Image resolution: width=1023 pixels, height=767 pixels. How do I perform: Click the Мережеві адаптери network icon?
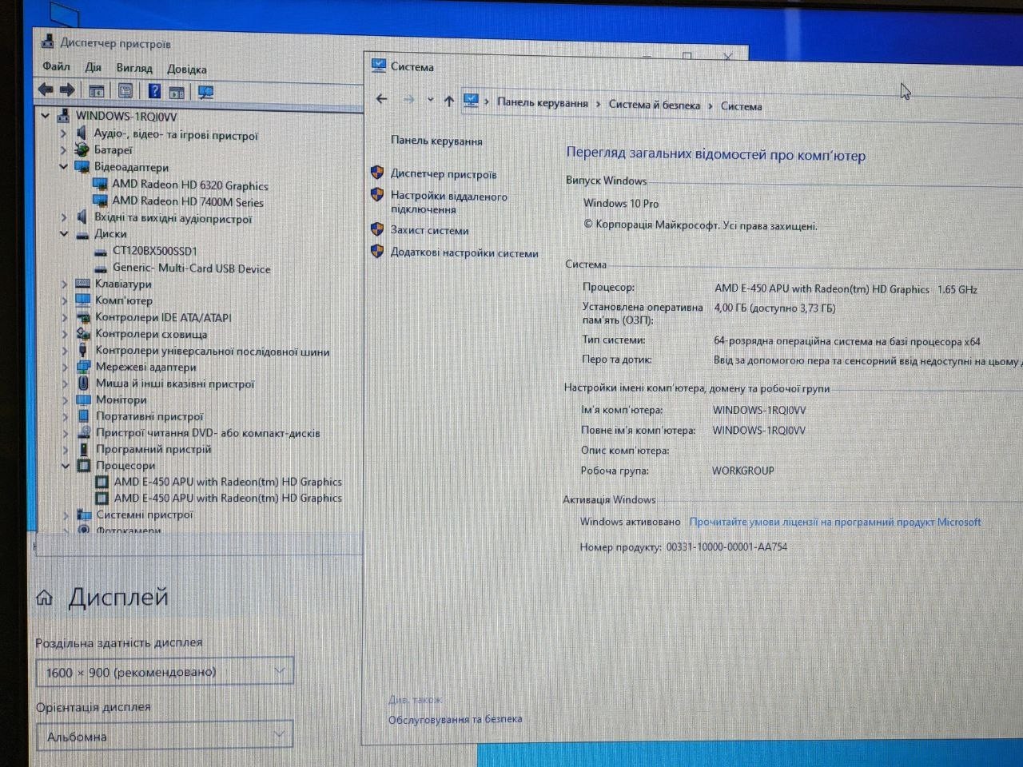pos(83,367)
